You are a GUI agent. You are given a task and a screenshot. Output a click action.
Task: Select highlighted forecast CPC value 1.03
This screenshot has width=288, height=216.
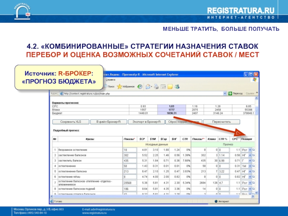click(x=172, y=106)
